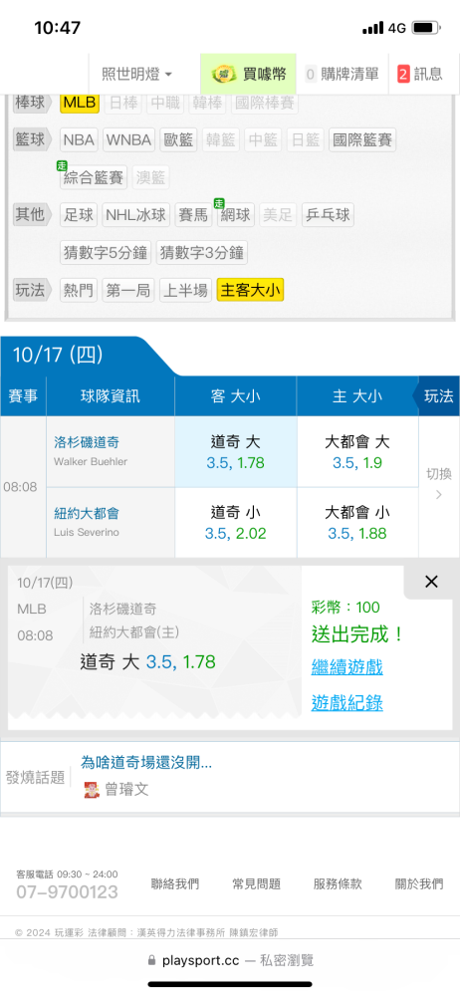Select the 第一局 play mode filter
The width and height of the screenshot is (460, 996).
pyautogui.click(x=129, y=290)
